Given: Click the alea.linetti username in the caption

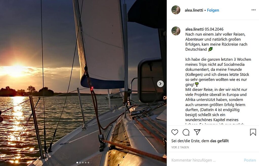Looking at the screenshot, I should tap(195, 29).
